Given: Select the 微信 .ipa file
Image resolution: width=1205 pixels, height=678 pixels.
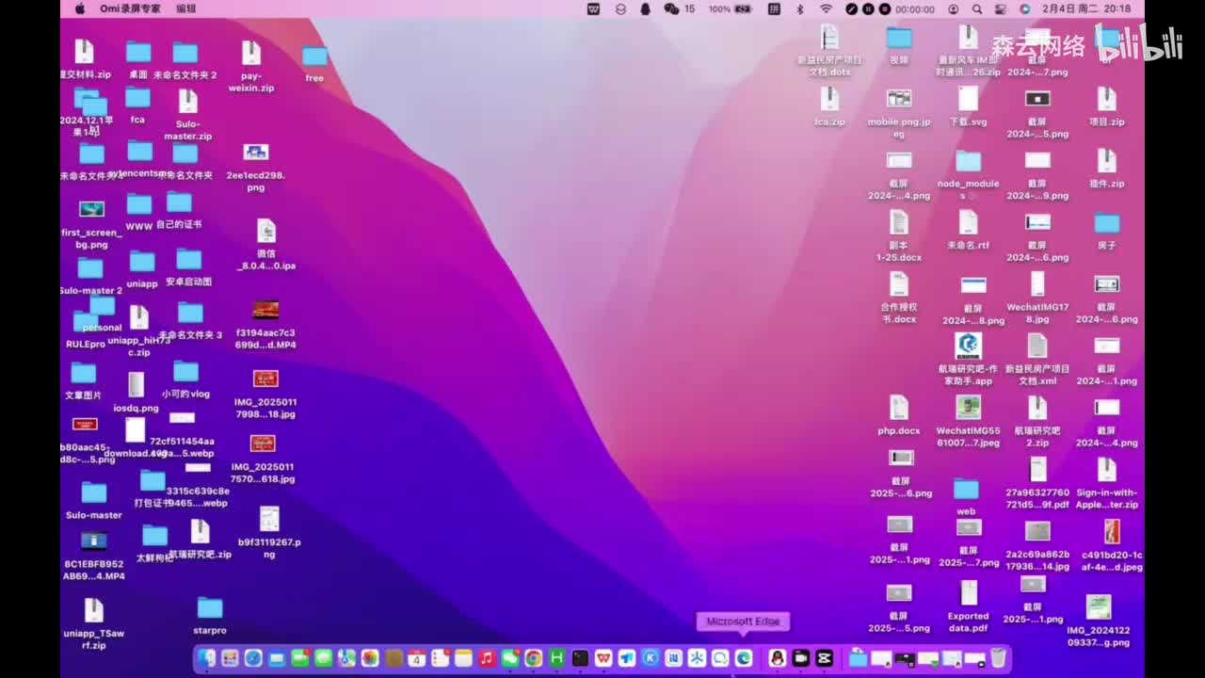Looking at the screenshot, I should coord(266,245).
